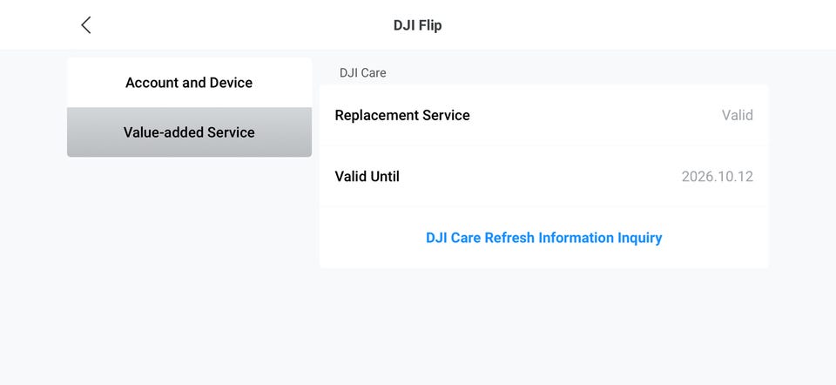Viewport: 836px width, 385px height.
Task: Click the DJI Care section header
Action: (362, 73)
